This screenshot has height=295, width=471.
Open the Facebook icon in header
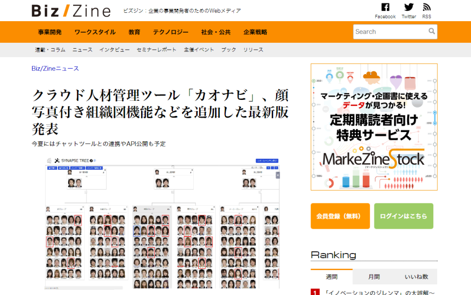click(385, 7)
